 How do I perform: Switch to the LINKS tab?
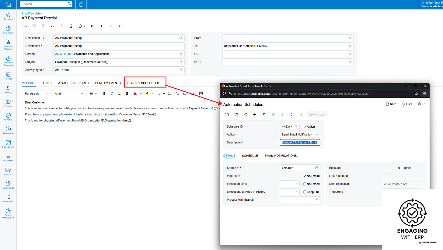[x=47, y=83]
